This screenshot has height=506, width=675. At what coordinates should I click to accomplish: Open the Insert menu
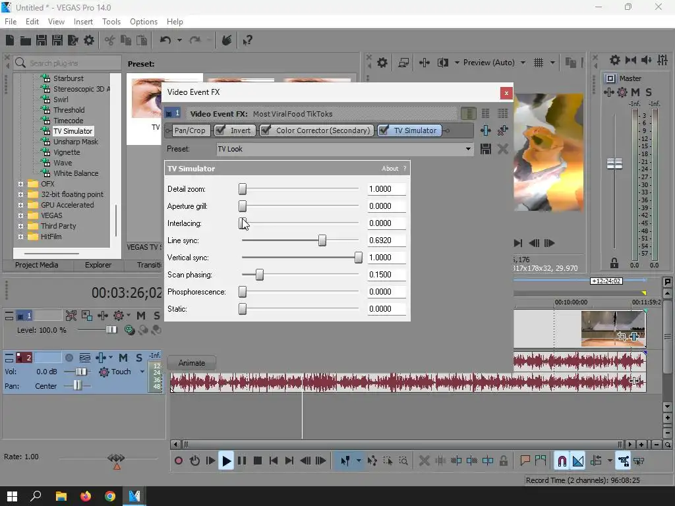pyautogui.click(x=83, y=22)
